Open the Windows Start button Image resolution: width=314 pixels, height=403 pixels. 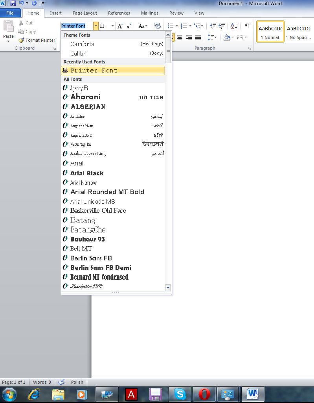coord(9,394)
